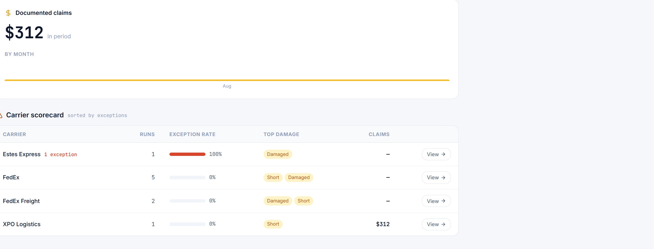Click the Claims column header

pyautogui.click(x=379, y=134)
